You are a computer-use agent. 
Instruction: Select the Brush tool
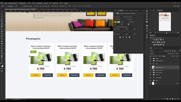[2, 29]
